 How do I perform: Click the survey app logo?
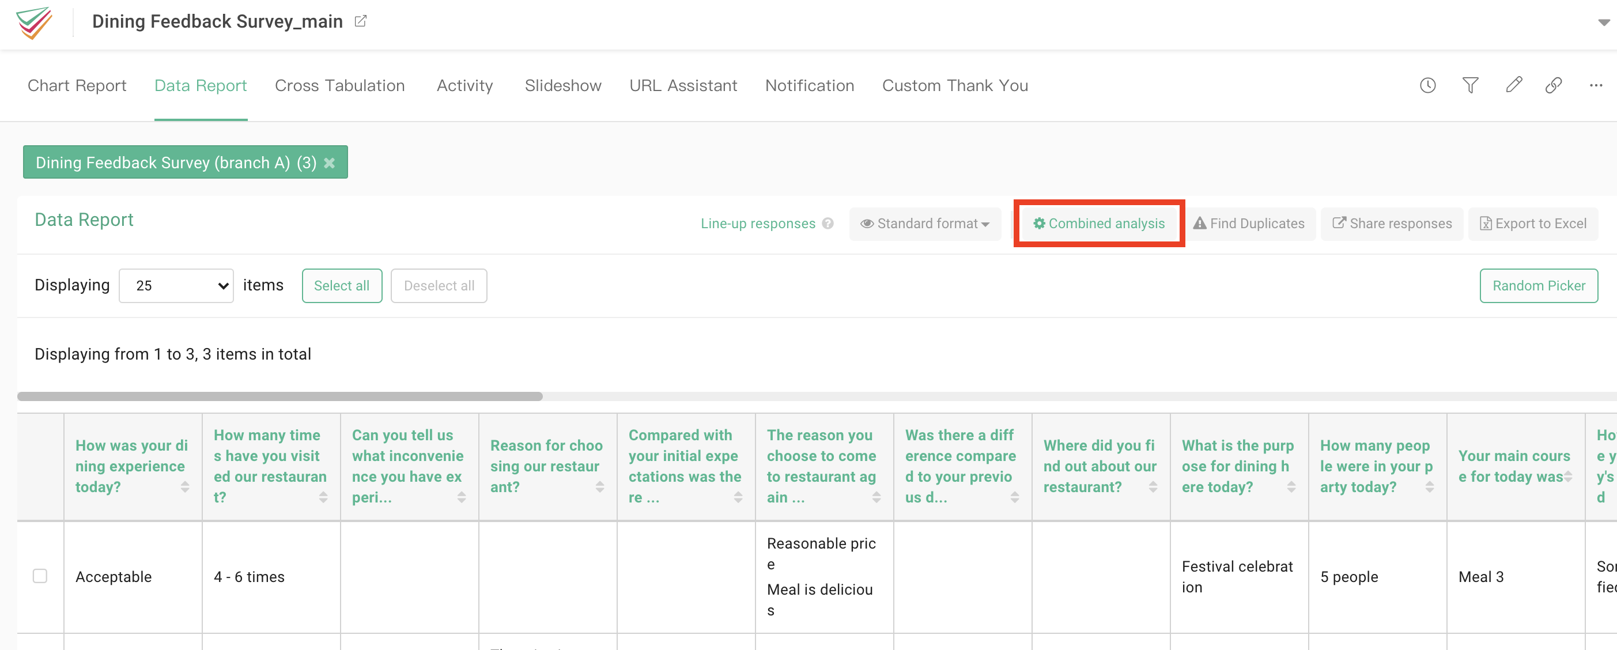(x=34, y=22)
